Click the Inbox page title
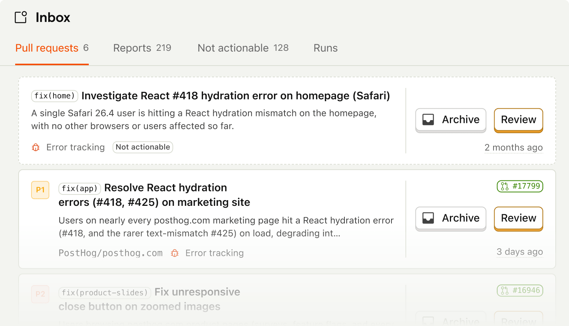This screenshot has width=569, height=326. [53, 17]
